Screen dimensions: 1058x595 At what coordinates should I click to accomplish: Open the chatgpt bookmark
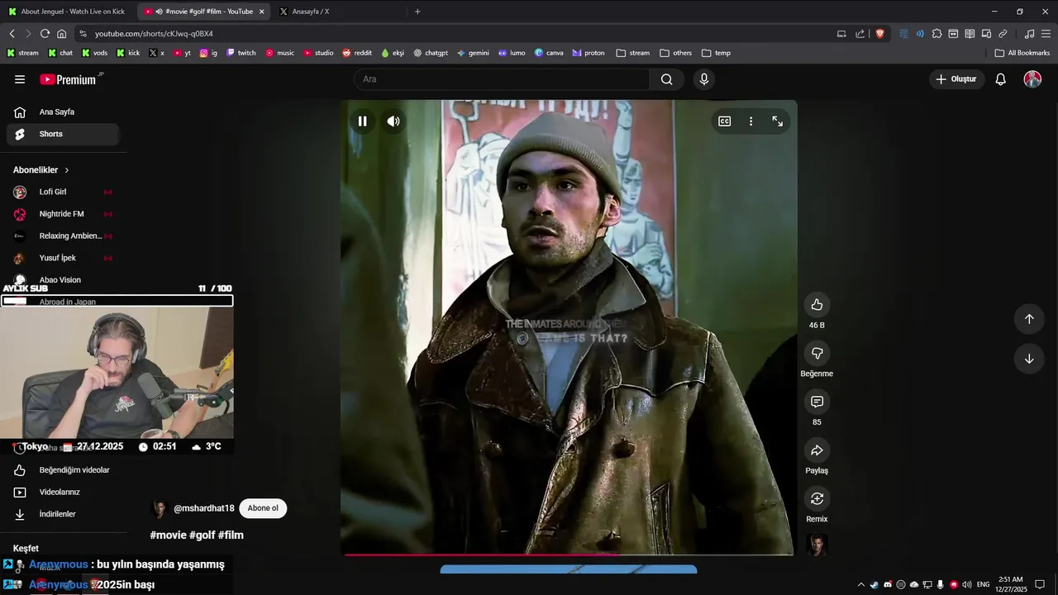pos(431,53)
